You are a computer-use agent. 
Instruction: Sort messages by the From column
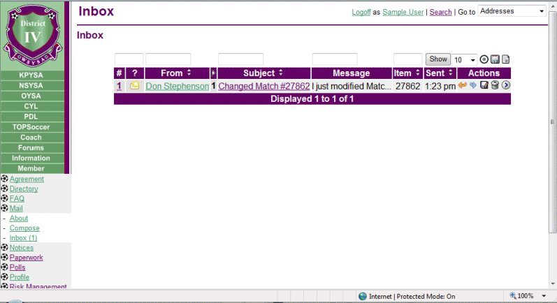click(x=175, y=73)
